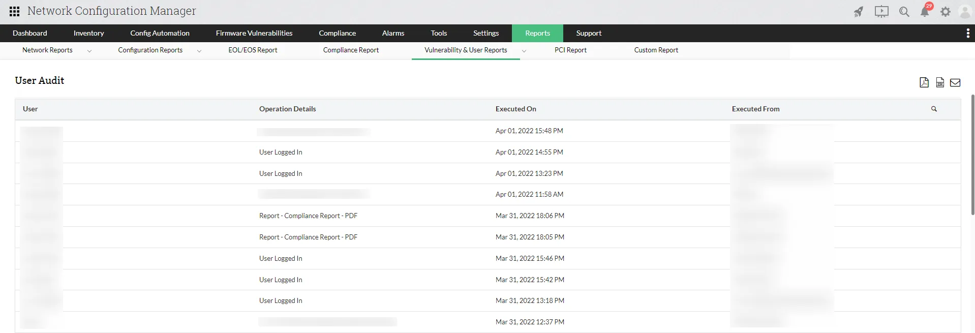The width and height of the screenshot is (975, 333).
Task: Select 'Apr 01, 2022 14:55 PM' cell
Action: [529, 152]
